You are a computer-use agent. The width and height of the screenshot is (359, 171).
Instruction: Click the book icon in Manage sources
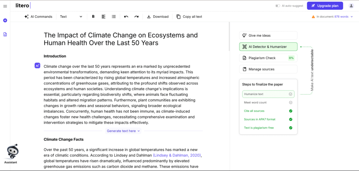pos(244,69)
